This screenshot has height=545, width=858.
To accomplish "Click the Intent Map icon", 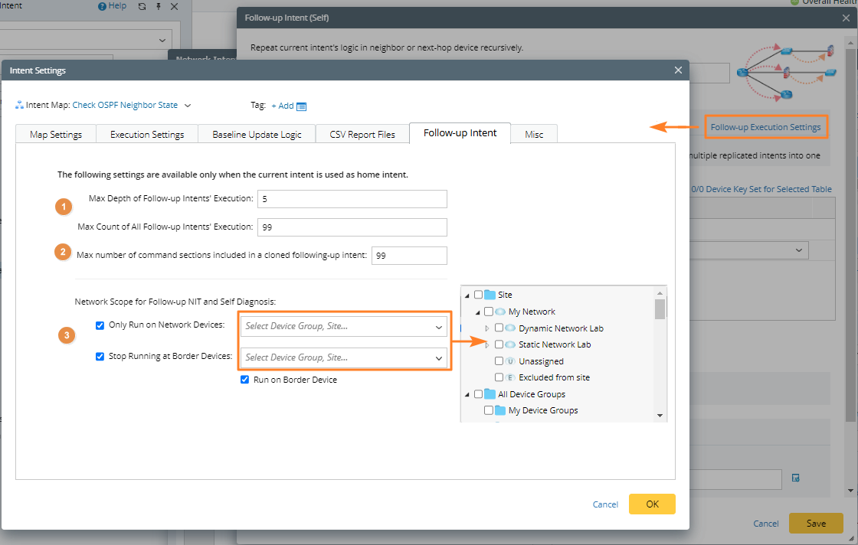I will pos(19,106).
